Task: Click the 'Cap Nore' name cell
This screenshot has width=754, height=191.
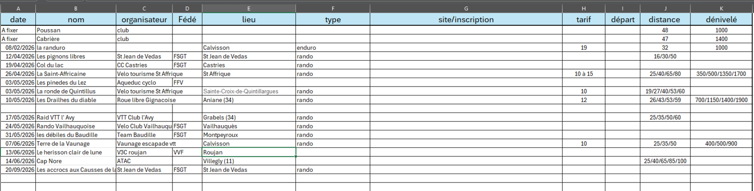Action: (x=75, y=161)
